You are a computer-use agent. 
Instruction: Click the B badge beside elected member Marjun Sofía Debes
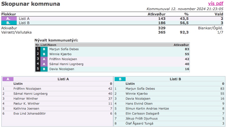click(x=44, y=49)
